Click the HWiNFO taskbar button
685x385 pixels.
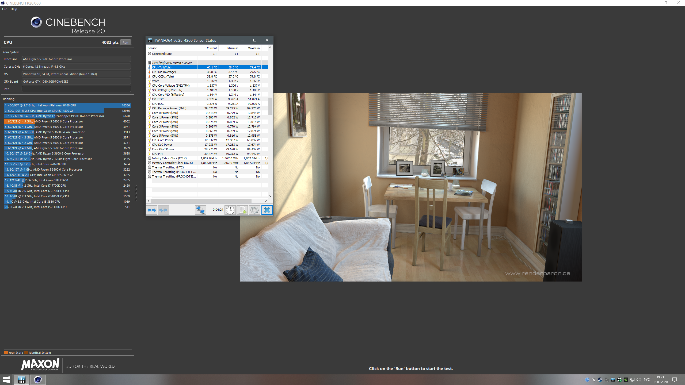pyautogui.click(x=22, y=380)
